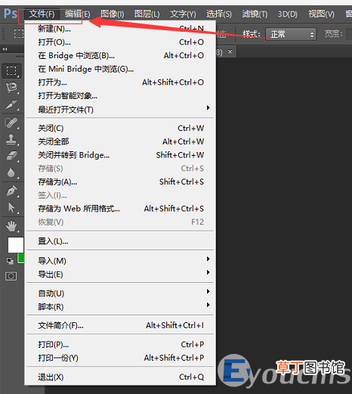Close the open document tab
Screen dimensions: 352x394
230,51
